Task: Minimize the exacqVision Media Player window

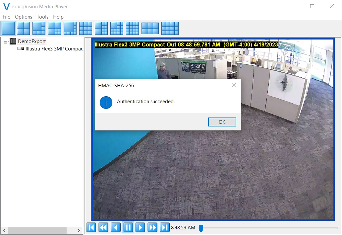Action: click(x=293, y=6)
